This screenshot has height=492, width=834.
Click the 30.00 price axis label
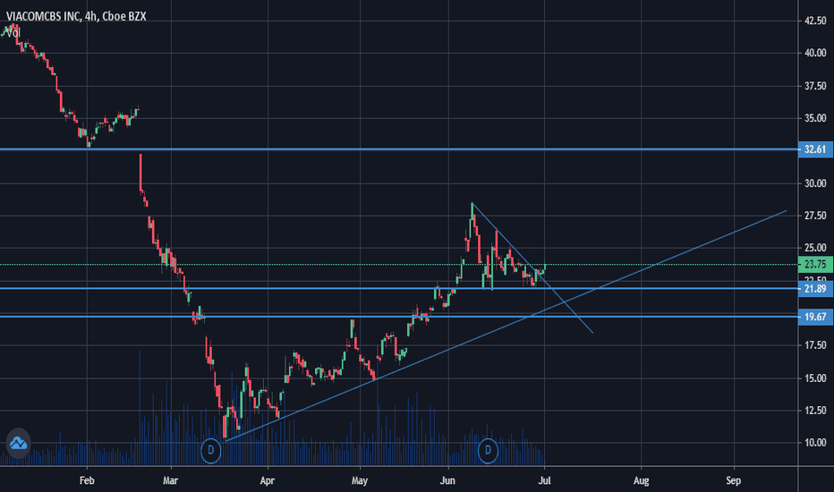click(x=815, y=183)
